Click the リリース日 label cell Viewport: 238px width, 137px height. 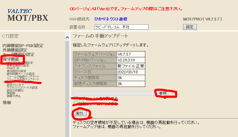95,72
